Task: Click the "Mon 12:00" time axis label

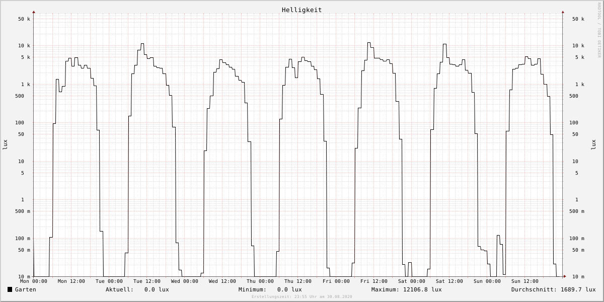Action: (x=71, y=281)
